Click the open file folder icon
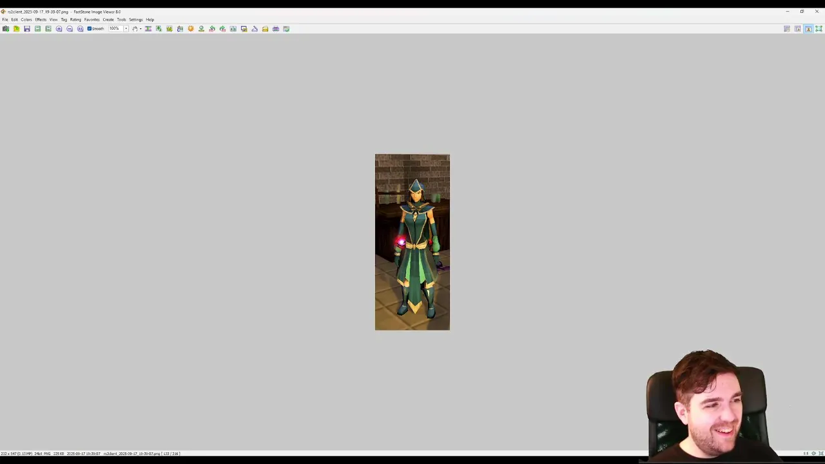This screenshot has width=825, height=464. (x=16, y=28)
